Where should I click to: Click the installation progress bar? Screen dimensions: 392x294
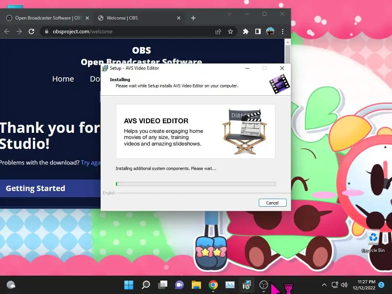[x=196, y=184]
